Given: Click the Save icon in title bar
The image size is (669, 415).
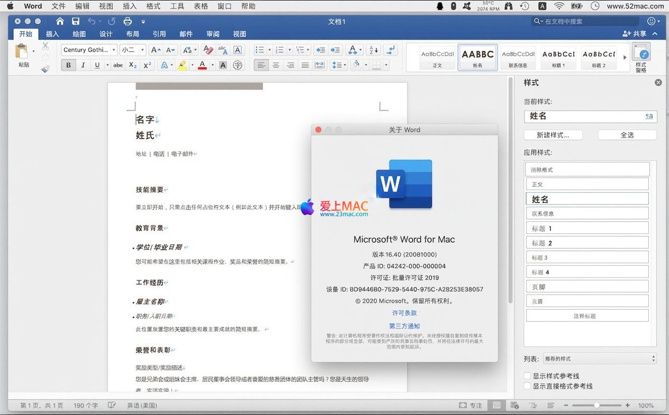Looking at the screenshot, I should (76, 21).
